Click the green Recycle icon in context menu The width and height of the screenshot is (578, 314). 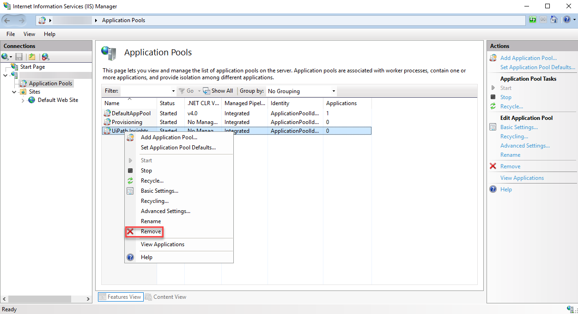click(x=130, y=181)
